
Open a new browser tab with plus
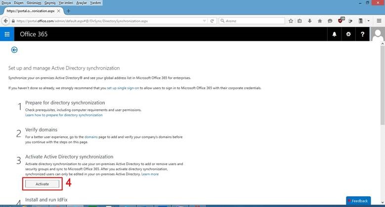[68, 11]
